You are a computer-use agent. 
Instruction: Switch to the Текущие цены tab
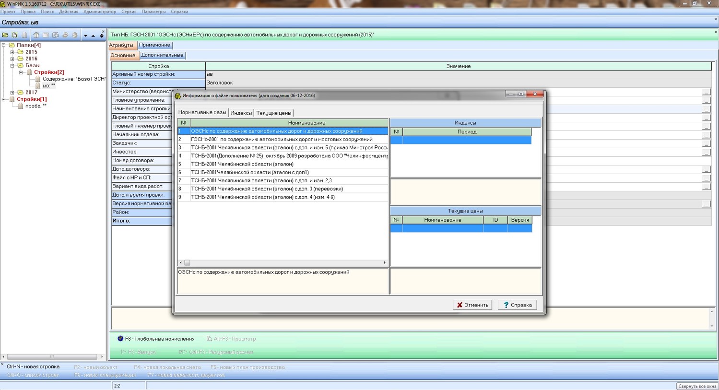(274, 113)
